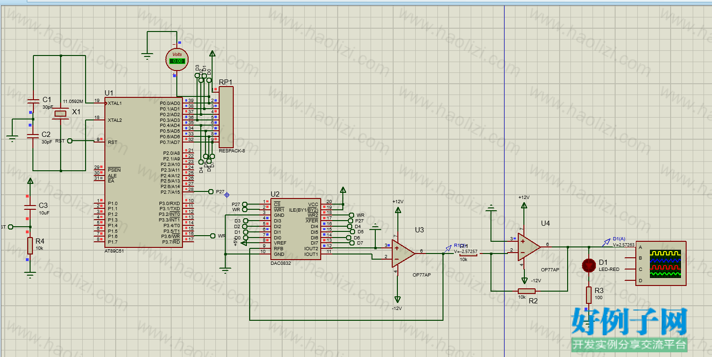Click the RST terminal at U1 pin 9

70,141
